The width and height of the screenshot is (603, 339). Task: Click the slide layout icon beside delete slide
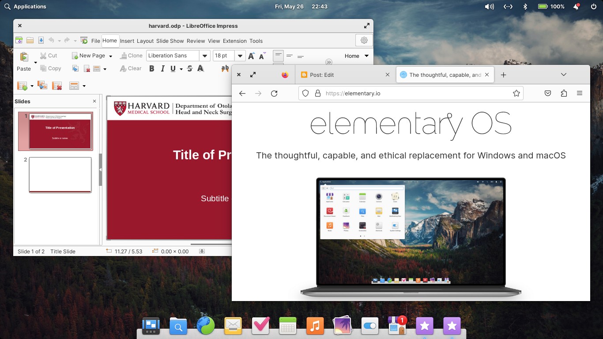coord(97,68)
